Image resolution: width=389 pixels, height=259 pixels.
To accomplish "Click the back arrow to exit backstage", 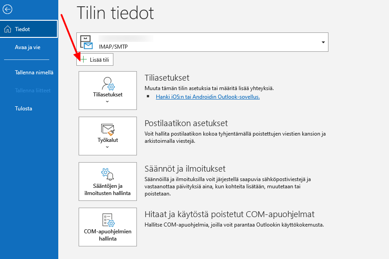I will 7,9.
